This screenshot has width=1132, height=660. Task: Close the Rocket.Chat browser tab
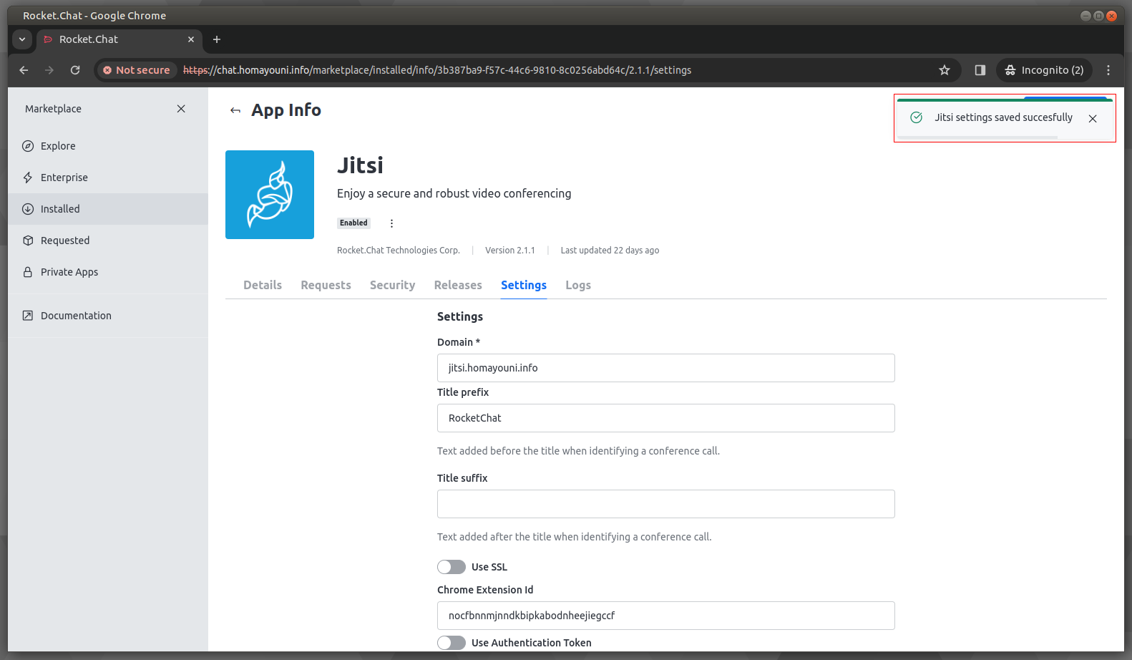pyautogui.click(x=191, y=39)
